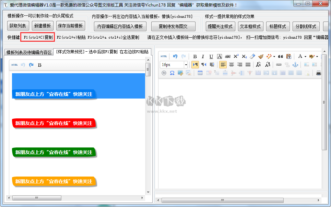Toggle Bold formatting in the editor
This screenshot has width=331, height=207.
tap(195, 56)
